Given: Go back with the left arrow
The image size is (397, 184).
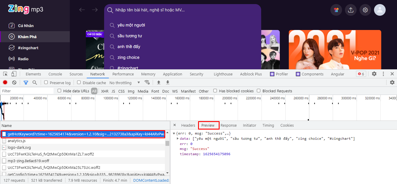Looking at the screenshot, I should pos(82,10).
